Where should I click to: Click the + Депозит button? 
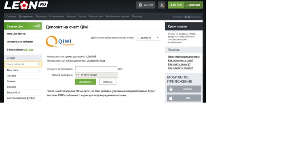click(193, 5)
